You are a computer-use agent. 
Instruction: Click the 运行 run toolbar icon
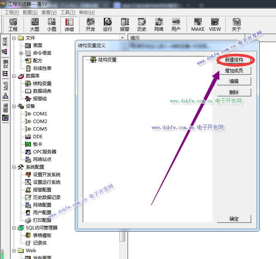point(108,25)
